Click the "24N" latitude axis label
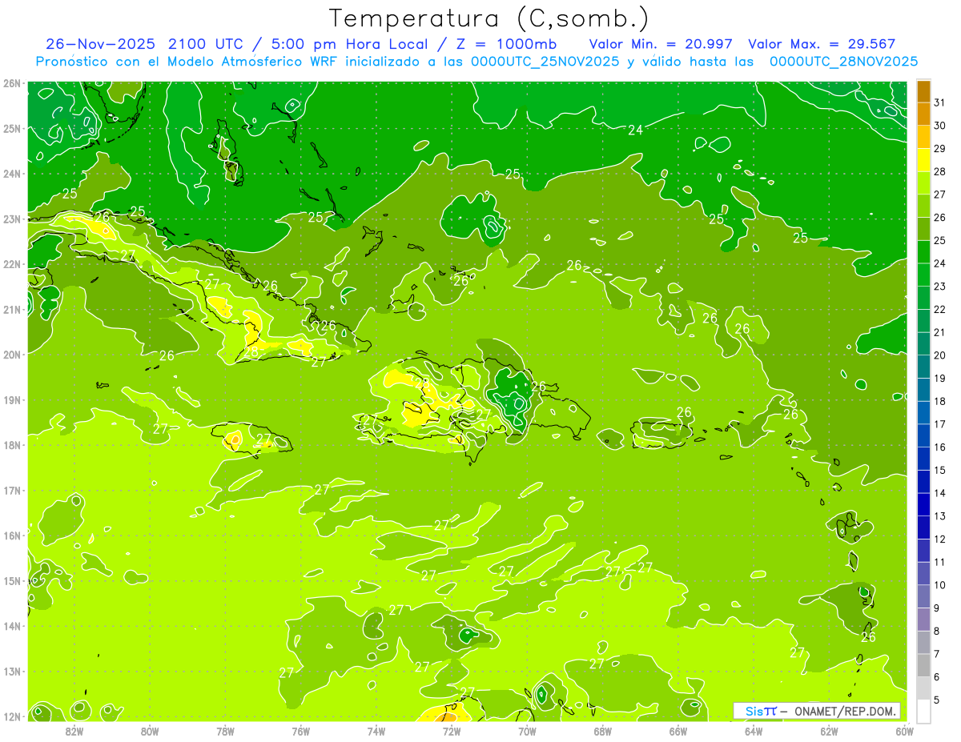 click(x=11, y=174)
